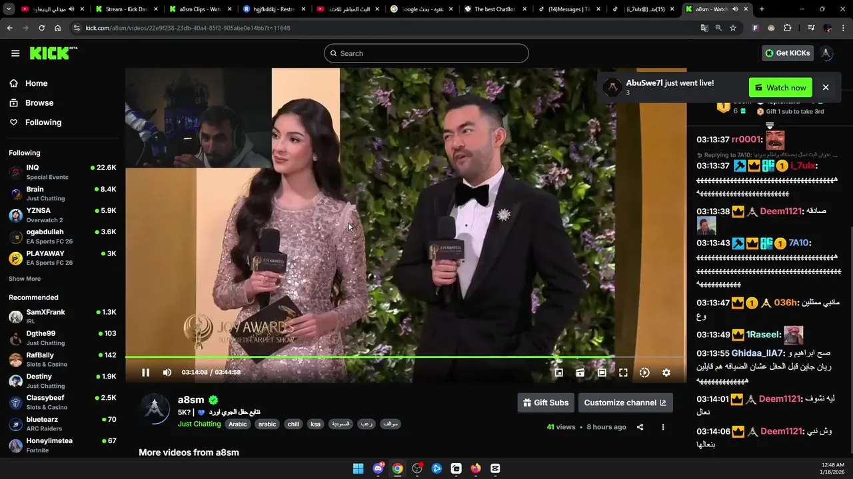Open the browser zoom indicator

pyautogui.click(x=718, y=28)
